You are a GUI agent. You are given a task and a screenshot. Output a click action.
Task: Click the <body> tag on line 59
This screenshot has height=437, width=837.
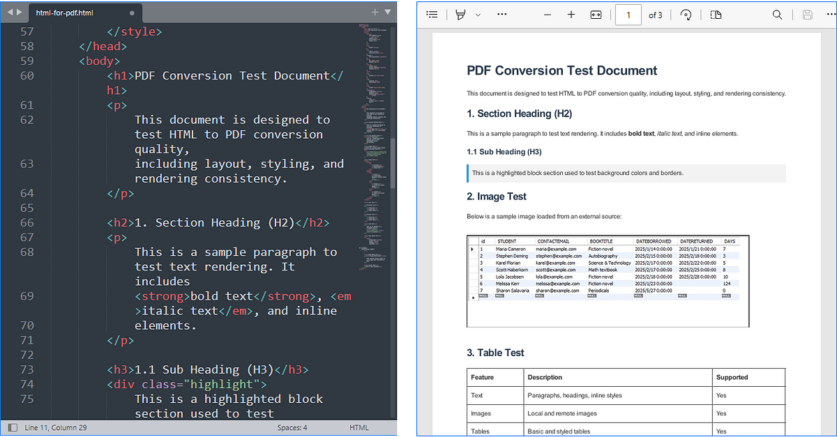click(x=100, y=61)
